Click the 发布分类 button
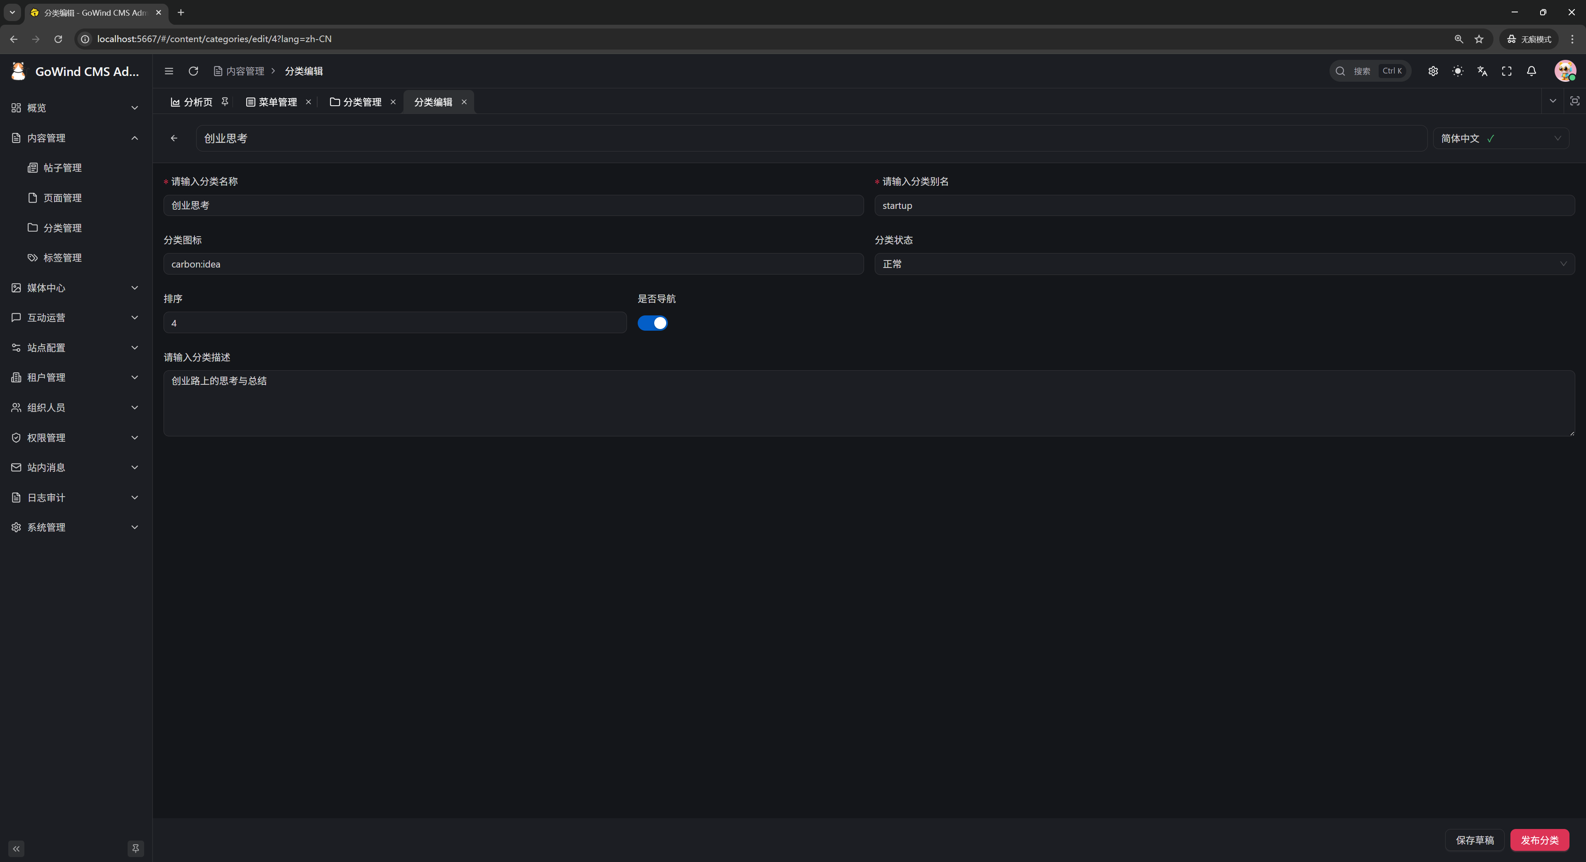 pyautogui.click(x=1539, y=840)
